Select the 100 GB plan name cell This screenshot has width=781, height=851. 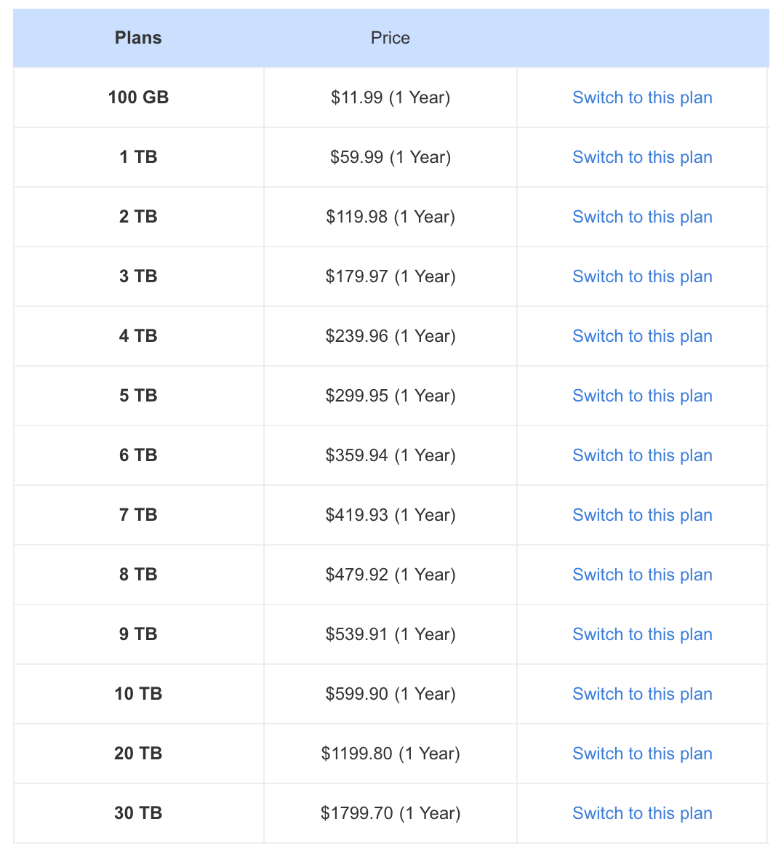click(x=138, y=97)
